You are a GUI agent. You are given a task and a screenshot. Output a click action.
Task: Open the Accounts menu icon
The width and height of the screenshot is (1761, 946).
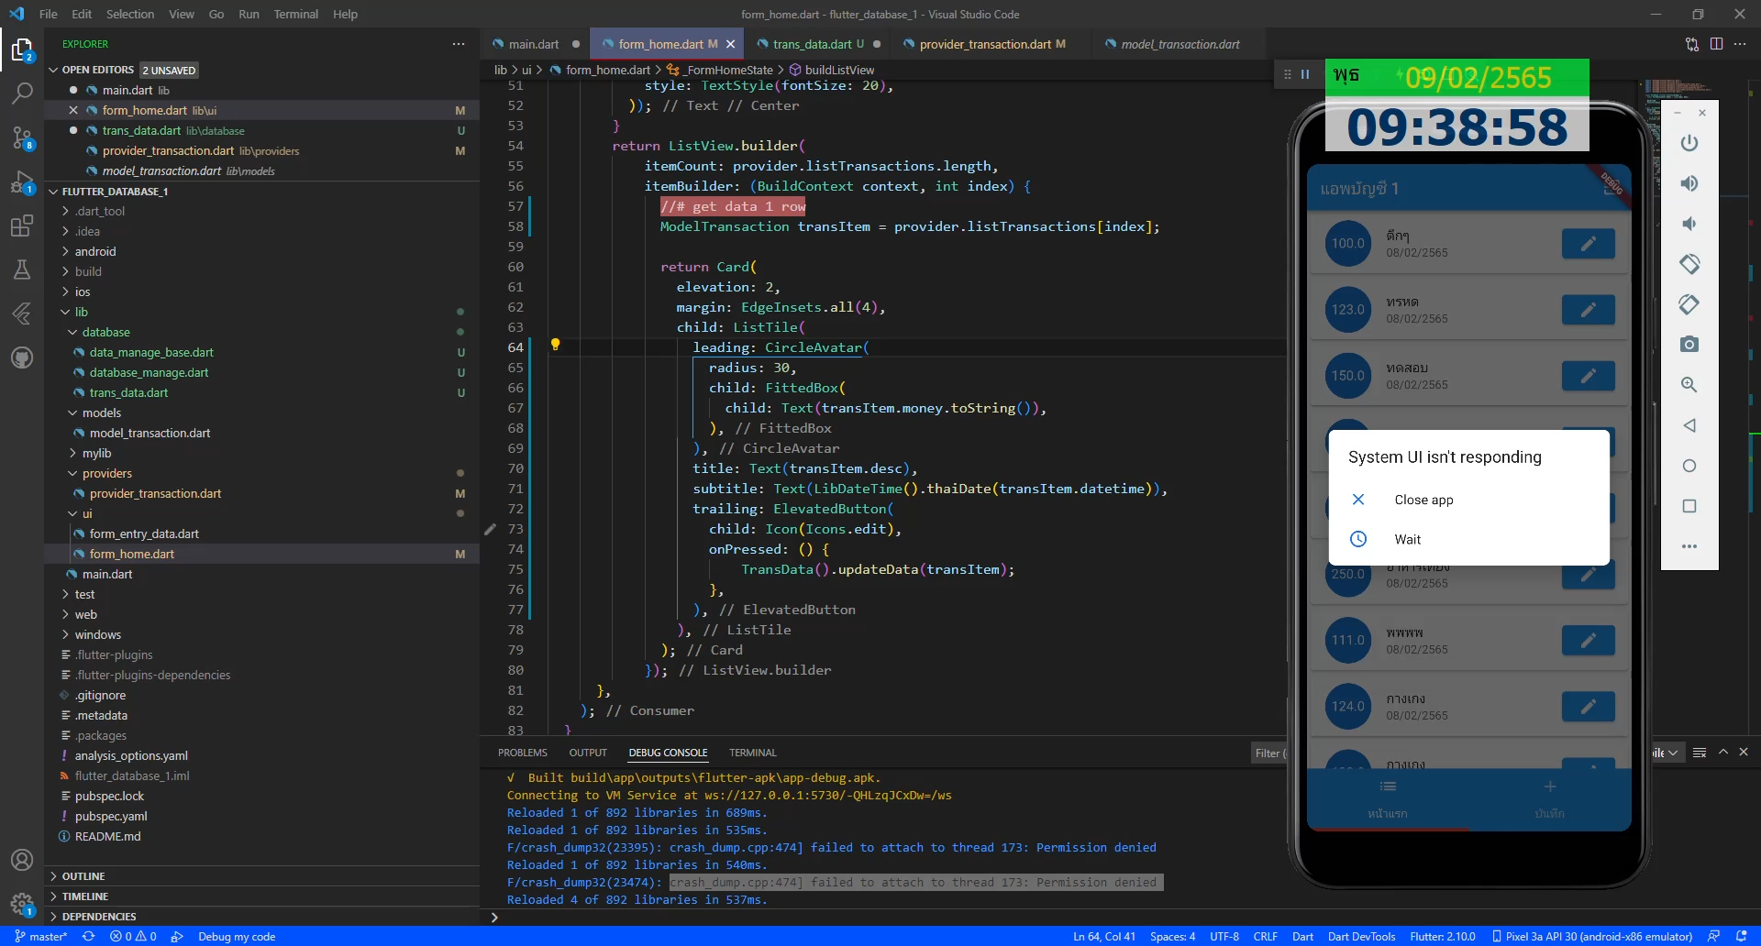point(22,860)
